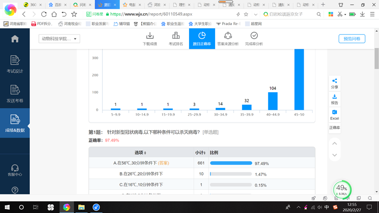Viewport: 379px width, 213px height.
Task: Download the 报告 report
Action: (x=334, y=99)
